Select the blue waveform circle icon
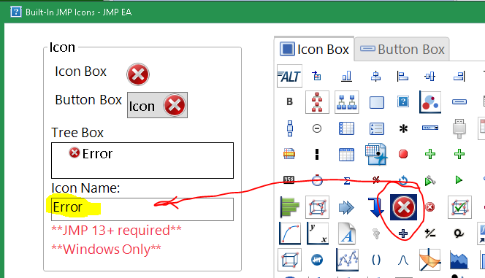 pyautogui.click(x=317, y=260)
